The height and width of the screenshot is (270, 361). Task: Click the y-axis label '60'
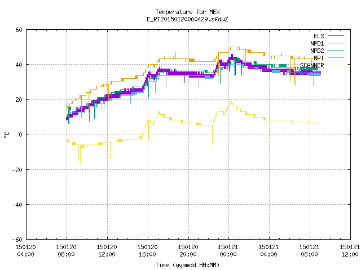(19, 30)
